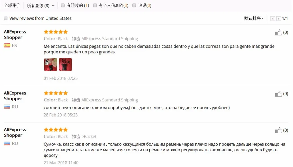293x167 pixels.
Task: Expand the 默认排序 sort order dropdown
Action: tap(254, 18)
